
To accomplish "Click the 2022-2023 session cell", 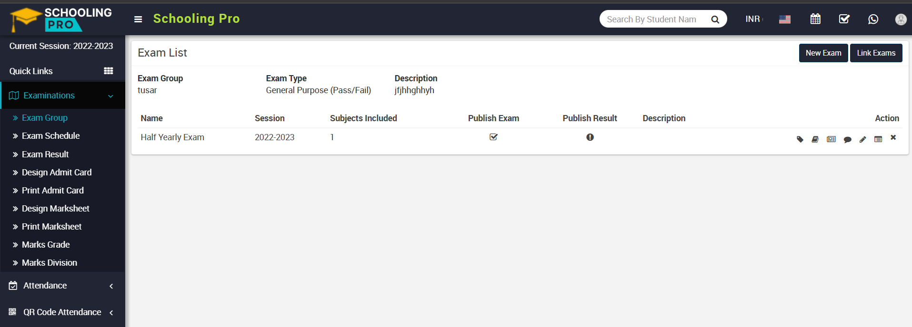I will coord(274,137).
